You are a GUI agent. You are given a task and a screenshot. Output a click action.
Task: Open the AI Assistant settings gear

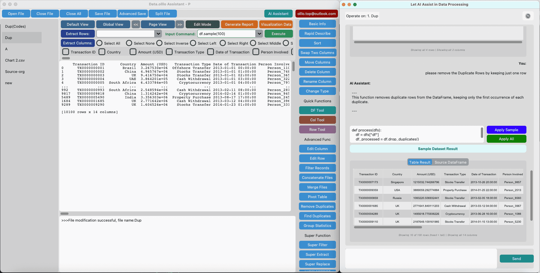click(528, 16)
